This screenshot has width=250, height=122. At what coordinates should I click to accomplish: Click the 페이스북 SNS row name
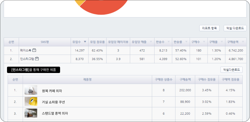point(26,50)
